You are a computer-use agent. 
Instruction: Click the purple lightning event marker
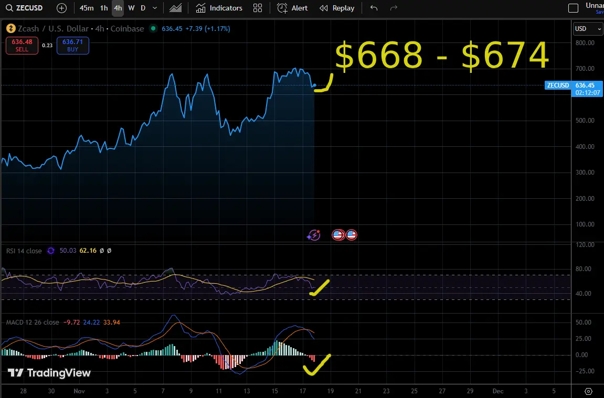[x=313, y=235]
